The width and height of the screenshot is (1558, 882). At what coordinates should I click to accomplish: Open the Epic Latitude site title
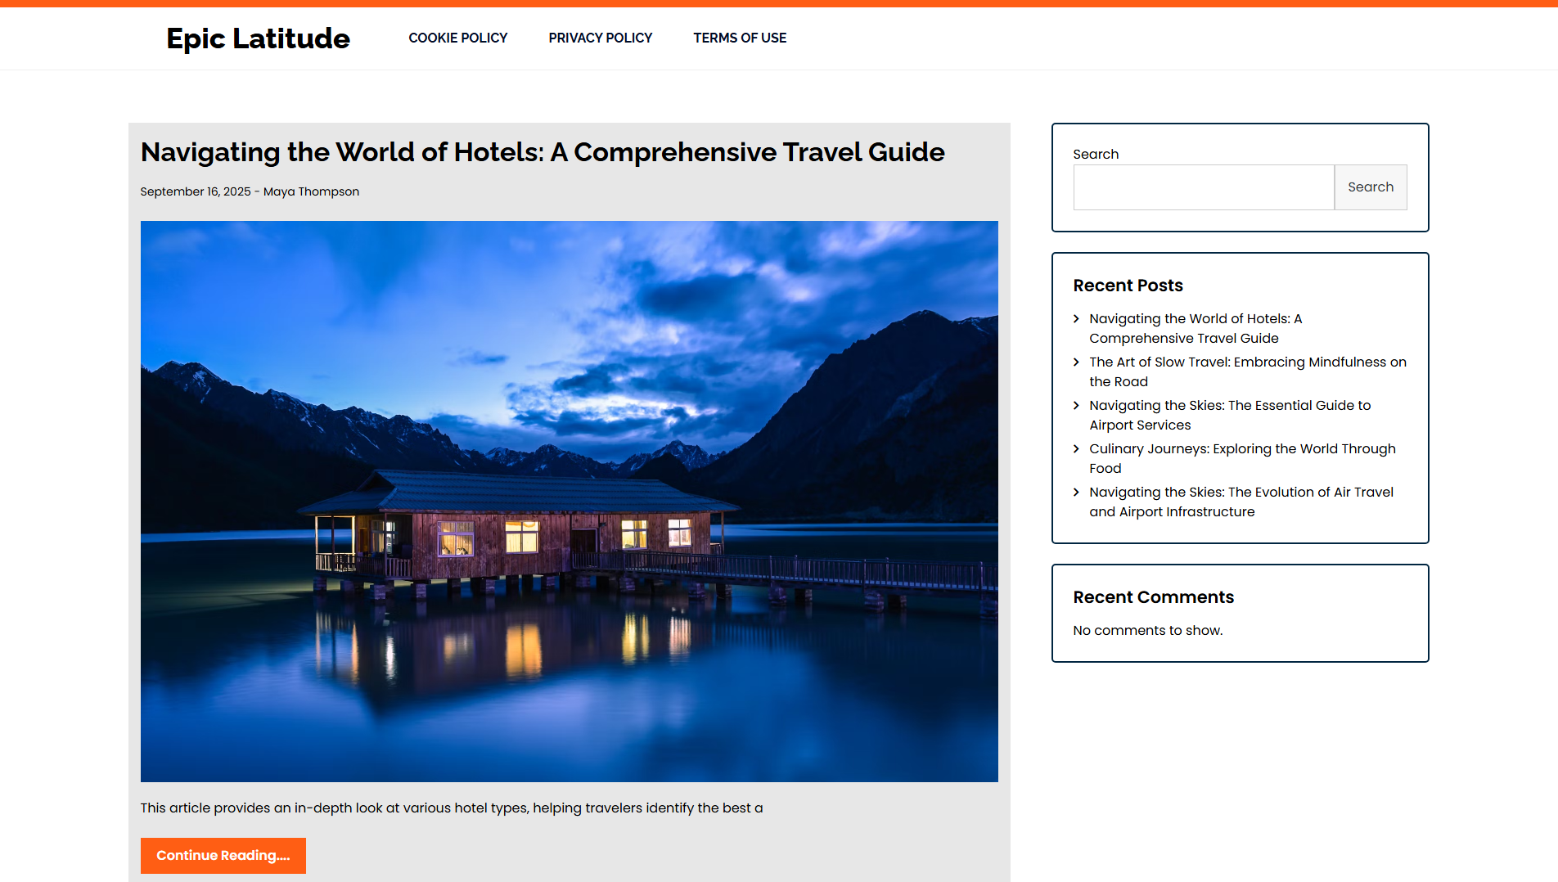pos(258,38)
